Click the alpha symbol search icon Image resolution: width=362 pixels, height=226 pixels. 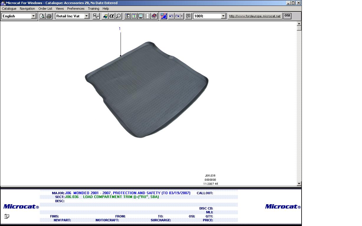pyautogui.click(x=112, y=16)
